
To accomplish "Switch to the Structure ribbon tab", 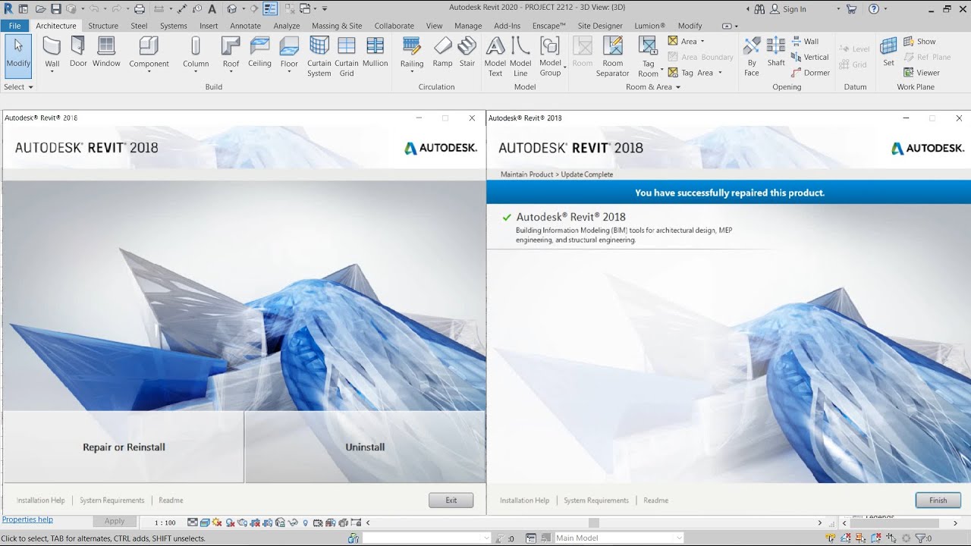I will [103, 26].
